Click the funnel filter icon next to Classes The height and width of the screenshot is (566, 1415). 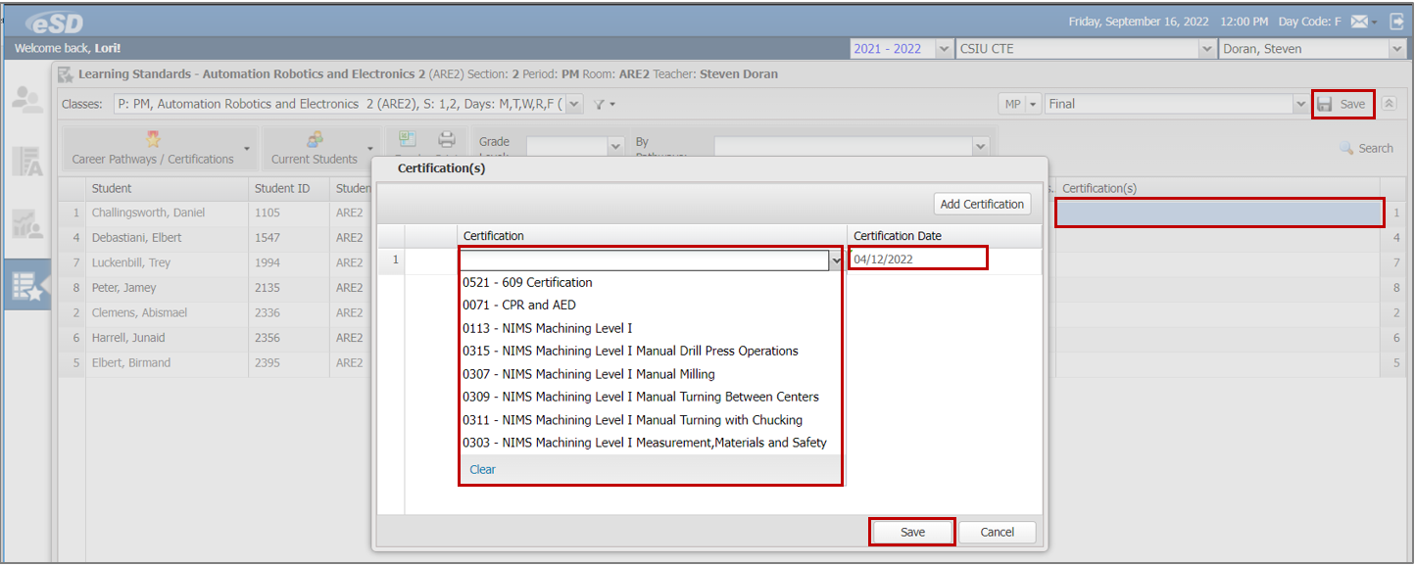point(600,104)
